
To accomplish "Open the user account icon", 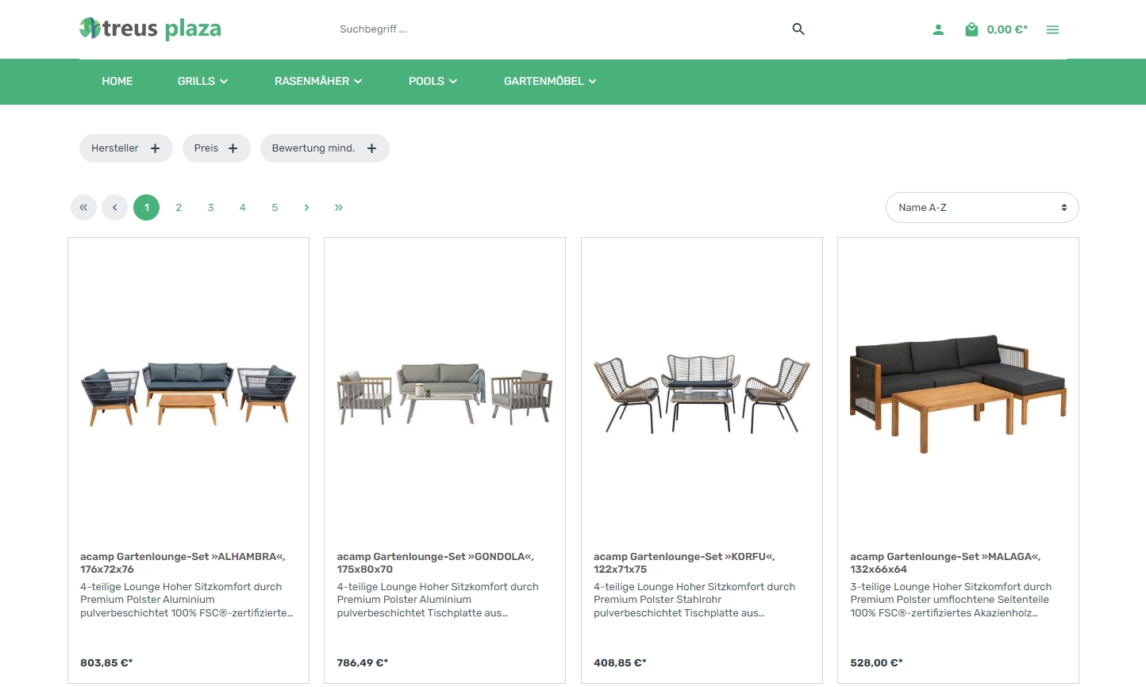I will [x=938, y=29].
